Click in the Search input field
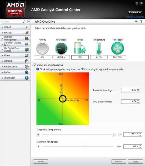The width and height of the screenshot is (145, 166). [x=12, y=22]
